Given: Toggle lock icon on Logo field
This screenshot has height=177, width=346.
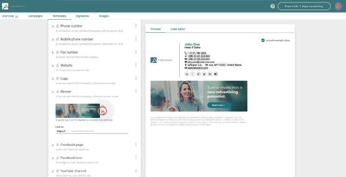Looking at the screenshot, I should click(58, 78).
